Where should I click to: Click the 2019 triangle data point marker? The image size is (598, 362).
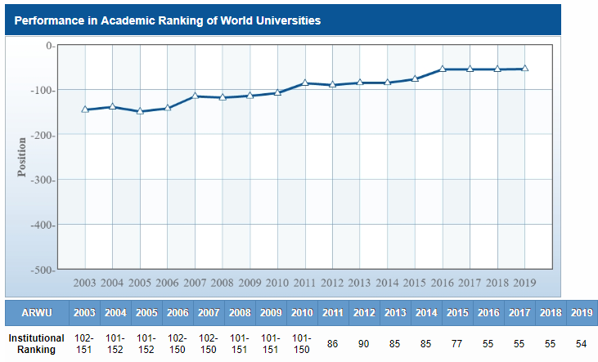click(x=524, y=69)
